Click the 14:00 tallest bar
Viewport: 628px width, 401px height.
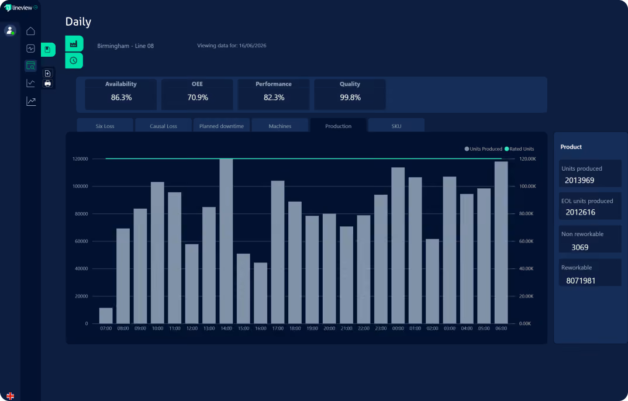tap(226, 241)
